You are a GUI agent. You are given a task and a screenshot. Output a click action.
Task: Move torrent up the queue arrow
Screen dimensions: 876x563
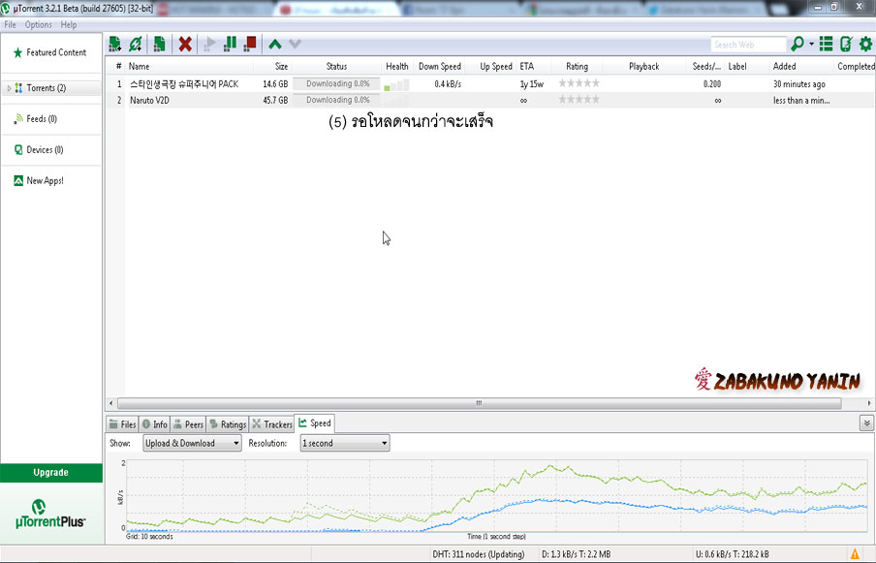(275, 45)
